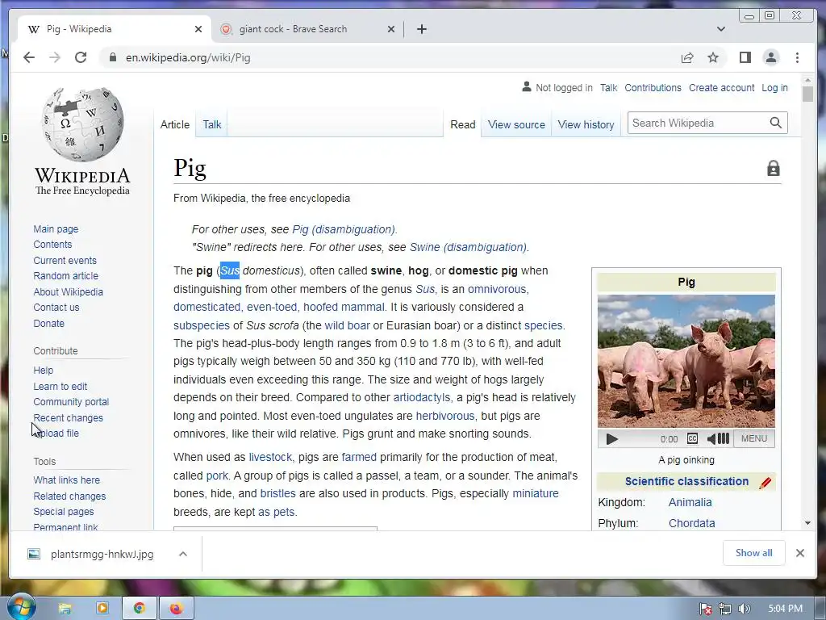Screen dimensions: 826x620
Task: Click the Animalia kingdom link
Action: 690,502
